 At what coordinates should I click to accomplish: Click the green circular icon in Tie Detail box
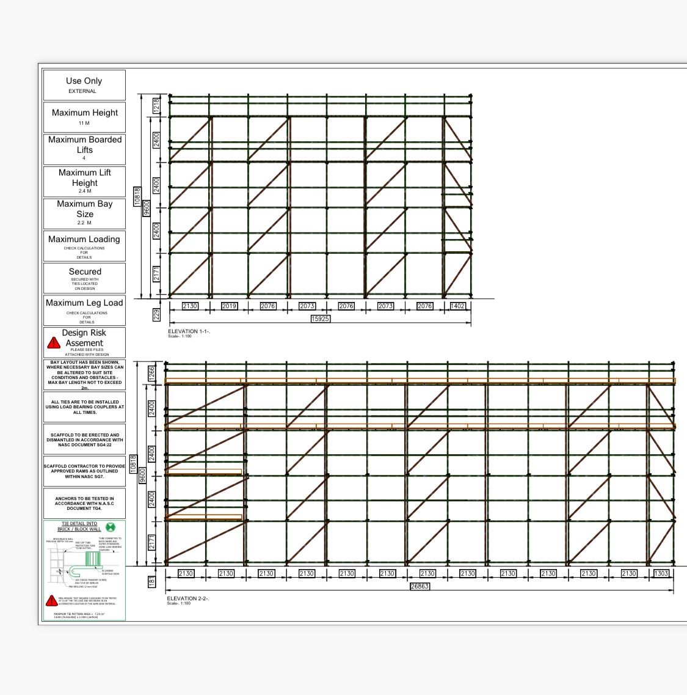tap(111, 527)
